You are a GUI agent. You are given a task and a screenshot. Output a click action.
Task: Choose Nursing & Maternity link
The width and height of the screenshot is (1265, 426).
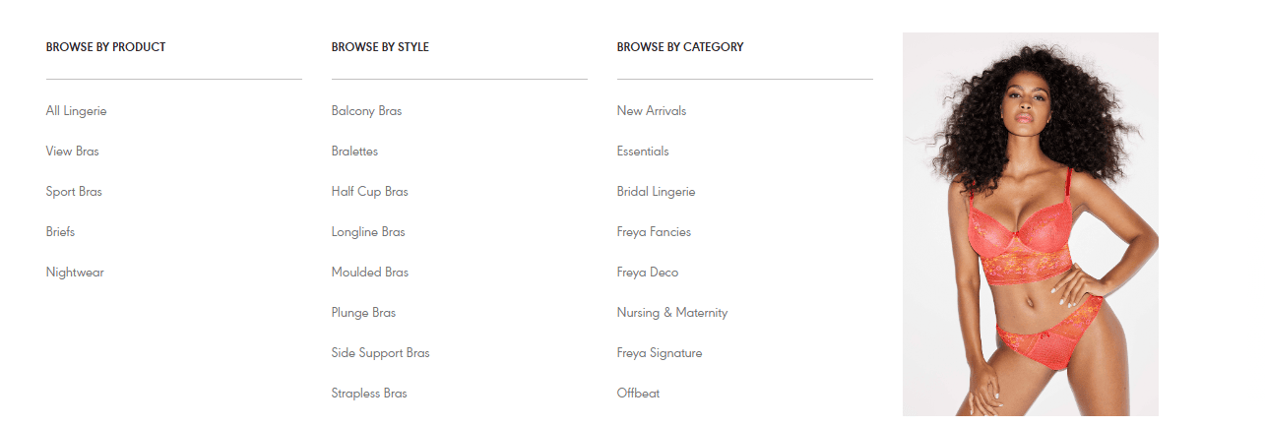(672, 313)
